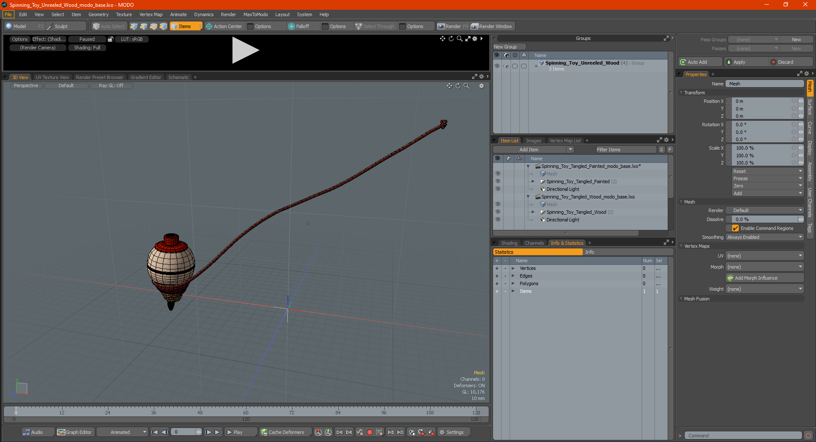Click the Freeze transform button
This screenshot has width=816, height=442.
point(767,178)
